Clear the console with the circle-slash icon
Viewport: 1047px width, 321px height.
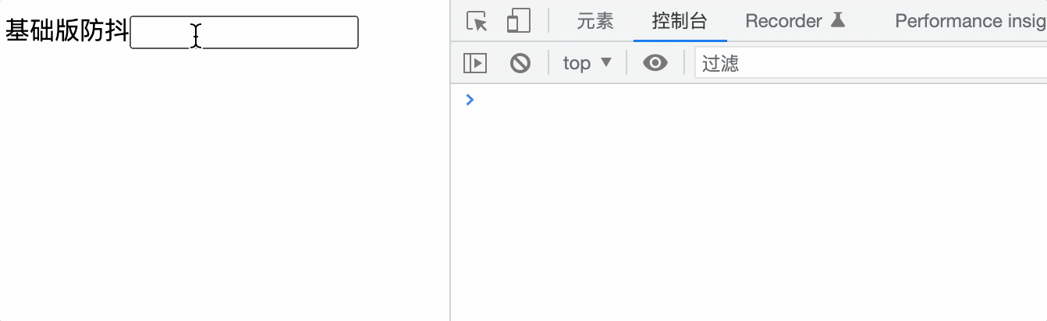pos(520,63)
